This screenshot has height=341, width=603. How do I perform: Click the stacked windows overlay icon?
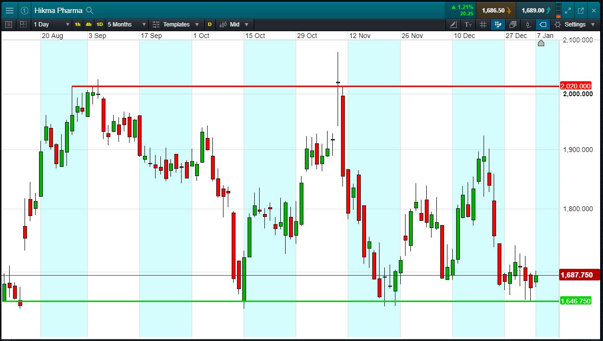pyautogui.click(x=513, y=25)
